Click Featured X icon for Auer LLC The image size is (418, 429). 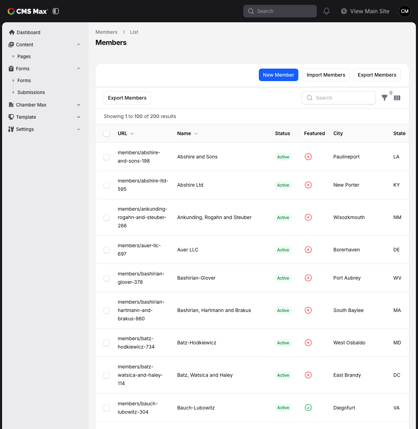(x=308, y=250)
